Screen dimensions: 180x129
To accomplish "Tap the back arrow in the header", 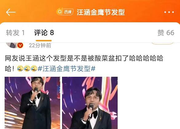I will click(x=11, y=12).
